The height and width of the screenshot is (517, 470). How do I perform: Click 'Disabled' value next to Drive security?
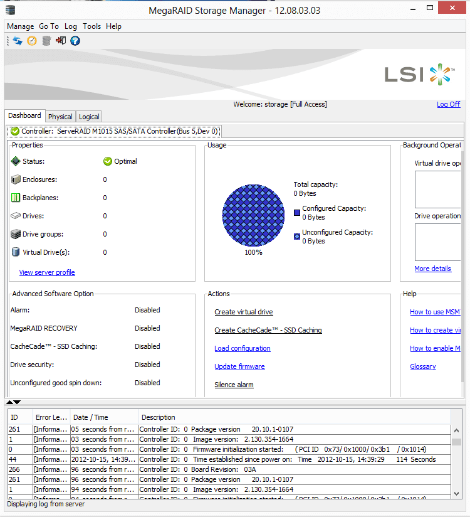147,365
